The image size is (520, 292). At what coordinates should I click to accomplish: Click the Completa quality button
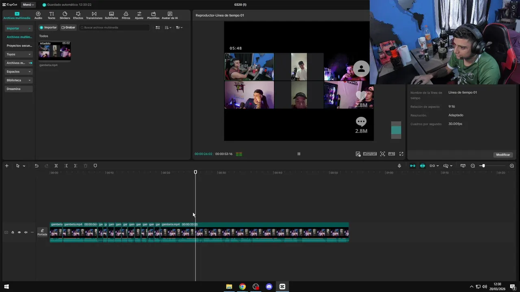coord(370,154)
